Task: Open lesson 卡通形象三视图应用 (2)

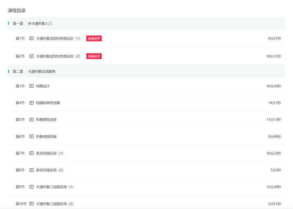Action: point(55,204)
